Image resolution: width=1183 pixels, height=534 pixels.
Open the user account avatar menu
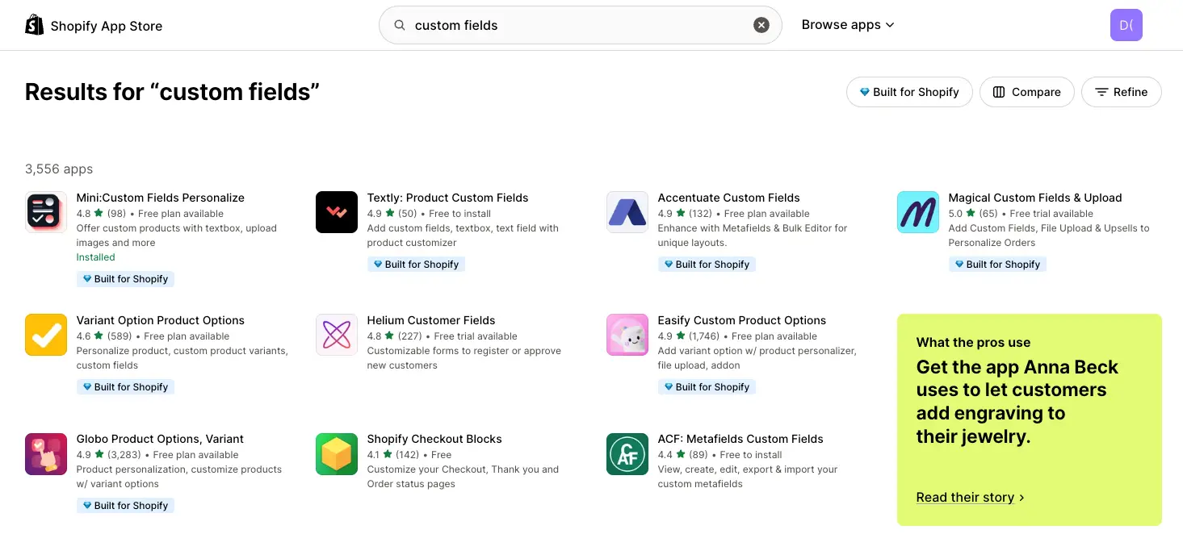1126,25
